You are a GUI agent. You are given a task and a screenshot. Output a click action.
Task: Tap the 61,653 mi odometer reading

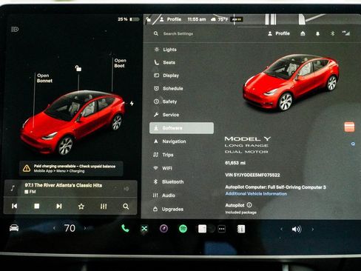pos(235,163)
